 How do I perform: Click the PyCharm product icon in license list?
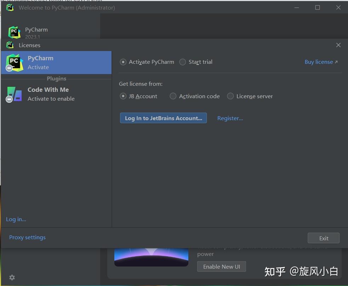tap(14, 63)
